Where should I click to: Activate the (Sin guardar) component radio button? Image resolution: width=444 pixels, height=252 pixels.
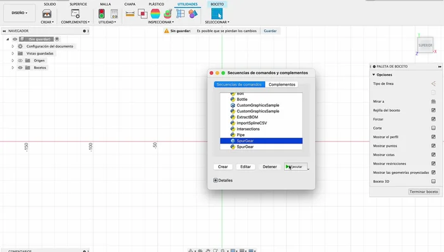point(57,39)
